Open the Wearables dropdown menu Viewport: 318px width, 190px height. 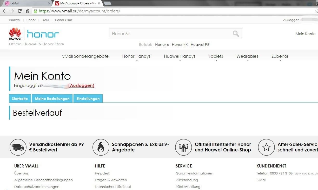click(x=247, y=56)
